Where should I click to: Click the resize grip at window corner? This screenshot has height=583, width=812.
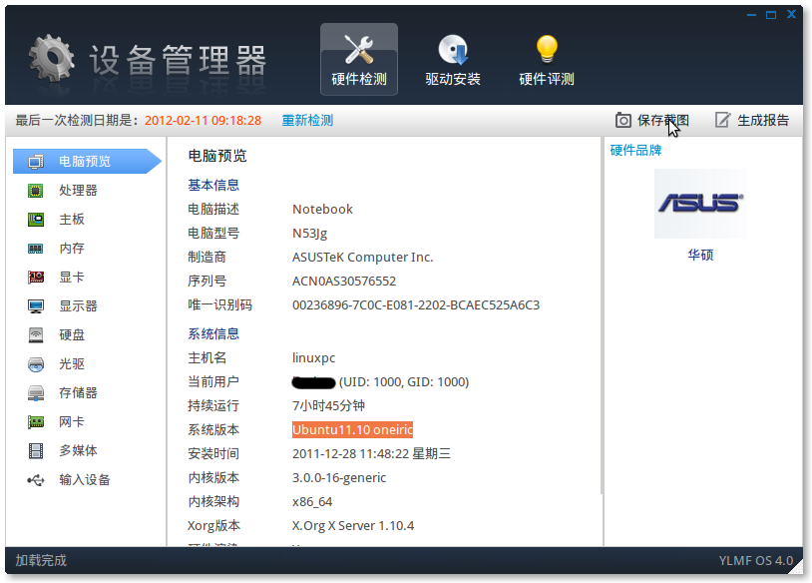coord(796,567)
